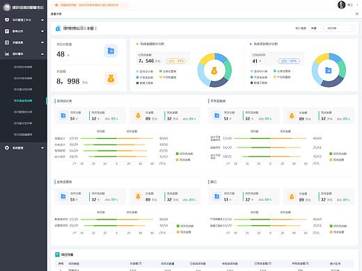Select the highlighted teal submenu item in the sidebar

tap(23, 101)
